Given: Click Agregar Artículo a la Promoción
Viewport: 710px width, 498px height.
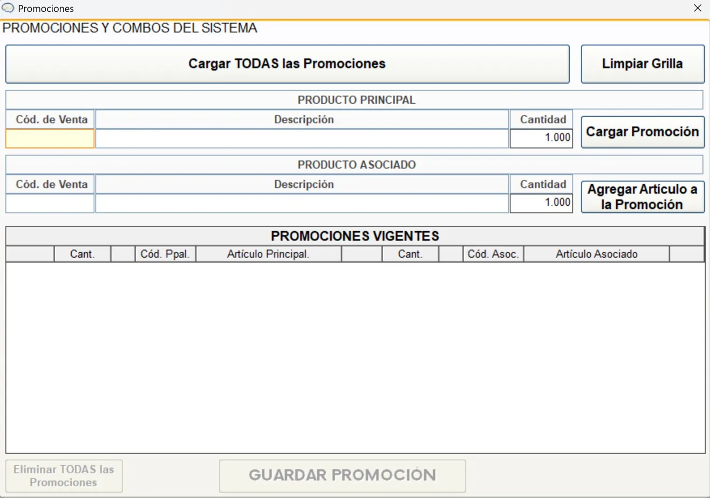Looking at the screenshot, I should 642,196.
